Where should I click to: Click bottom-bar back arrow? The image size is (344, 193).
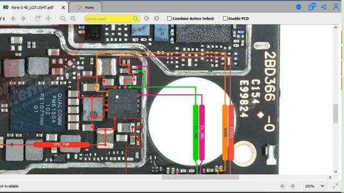pos(283,186)
